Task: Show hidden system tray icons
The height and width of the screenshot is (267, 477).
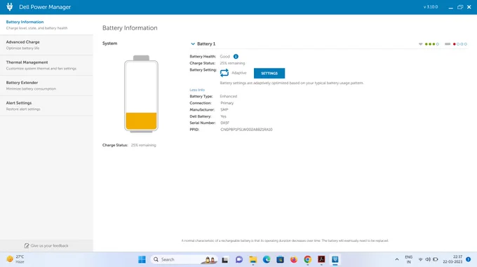Action: [x=397, y=259]
